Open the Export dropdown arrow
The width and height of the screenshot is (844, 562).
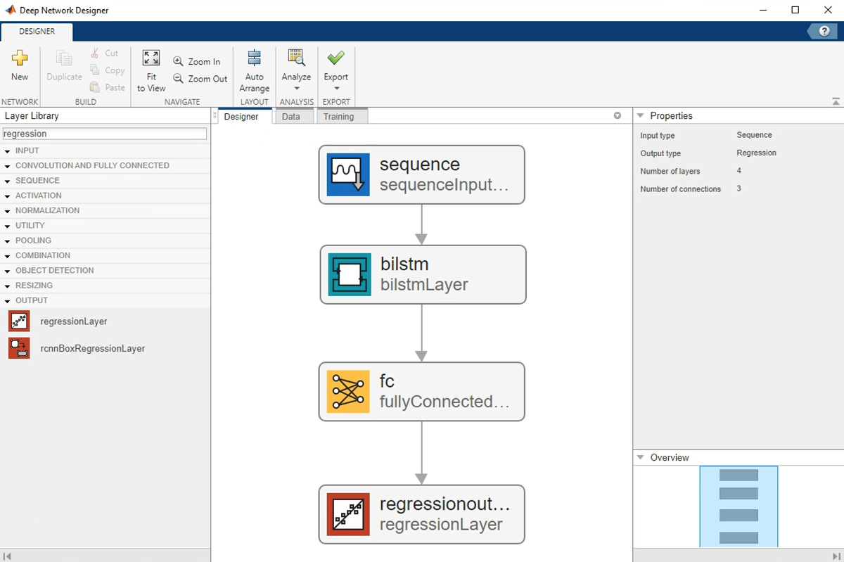(336, 89)
